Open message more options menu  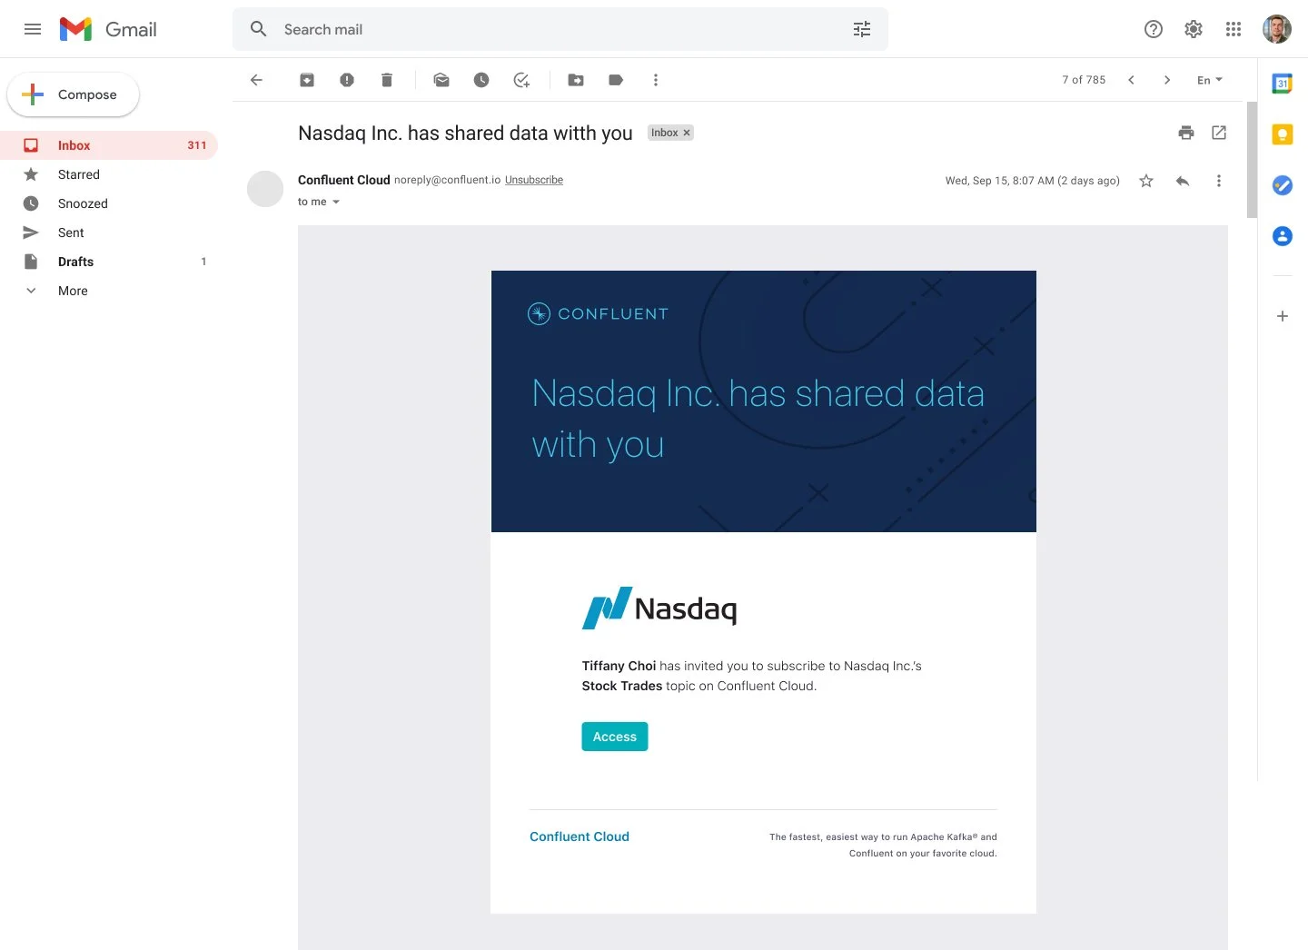click(x=1219, y=181)
